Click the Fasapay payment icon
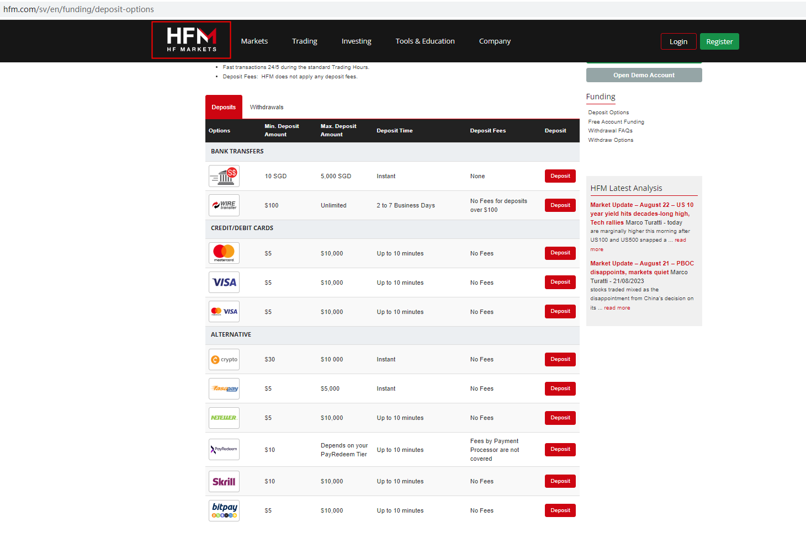 (224, 389)
